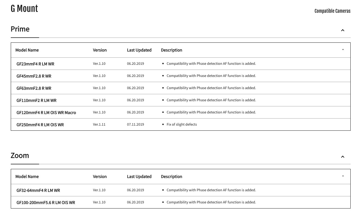This screenshot has width=360, height=217.
Task: Click GF32-64mmF4 R LM WR model name
Action: click(x=38, y=190)
